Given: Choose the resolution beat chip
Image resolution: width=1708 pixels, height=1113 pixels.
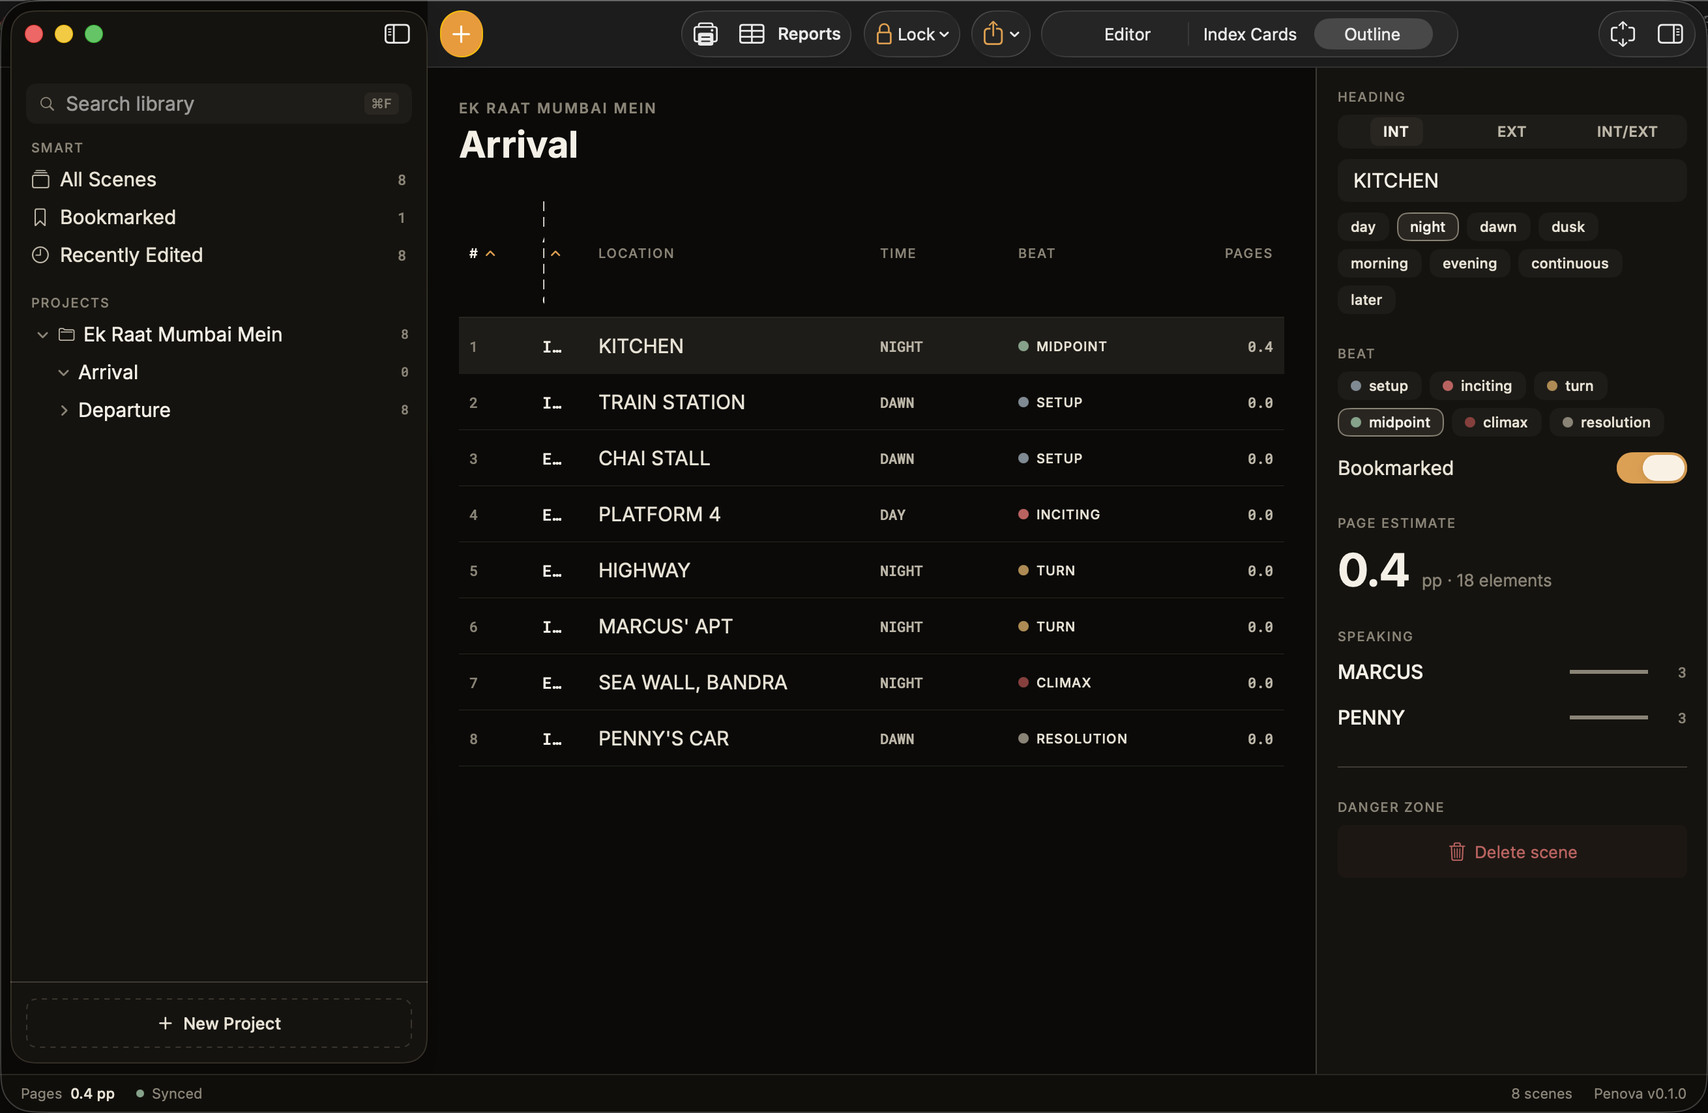Looking at the screenshot, I should 1606,422.
